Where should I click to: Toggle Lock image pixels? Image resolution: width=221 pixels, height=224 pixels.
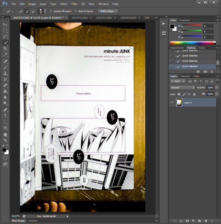(x=184, y=94)
